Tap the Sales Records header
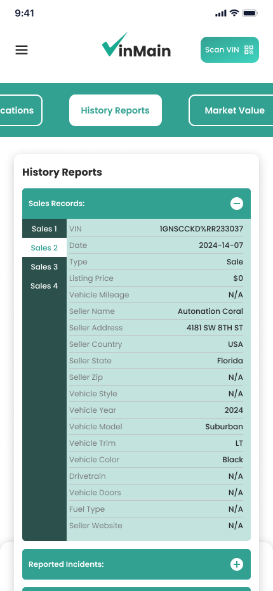The width and height of the screenshot is (273, 591). pos(136,204)
